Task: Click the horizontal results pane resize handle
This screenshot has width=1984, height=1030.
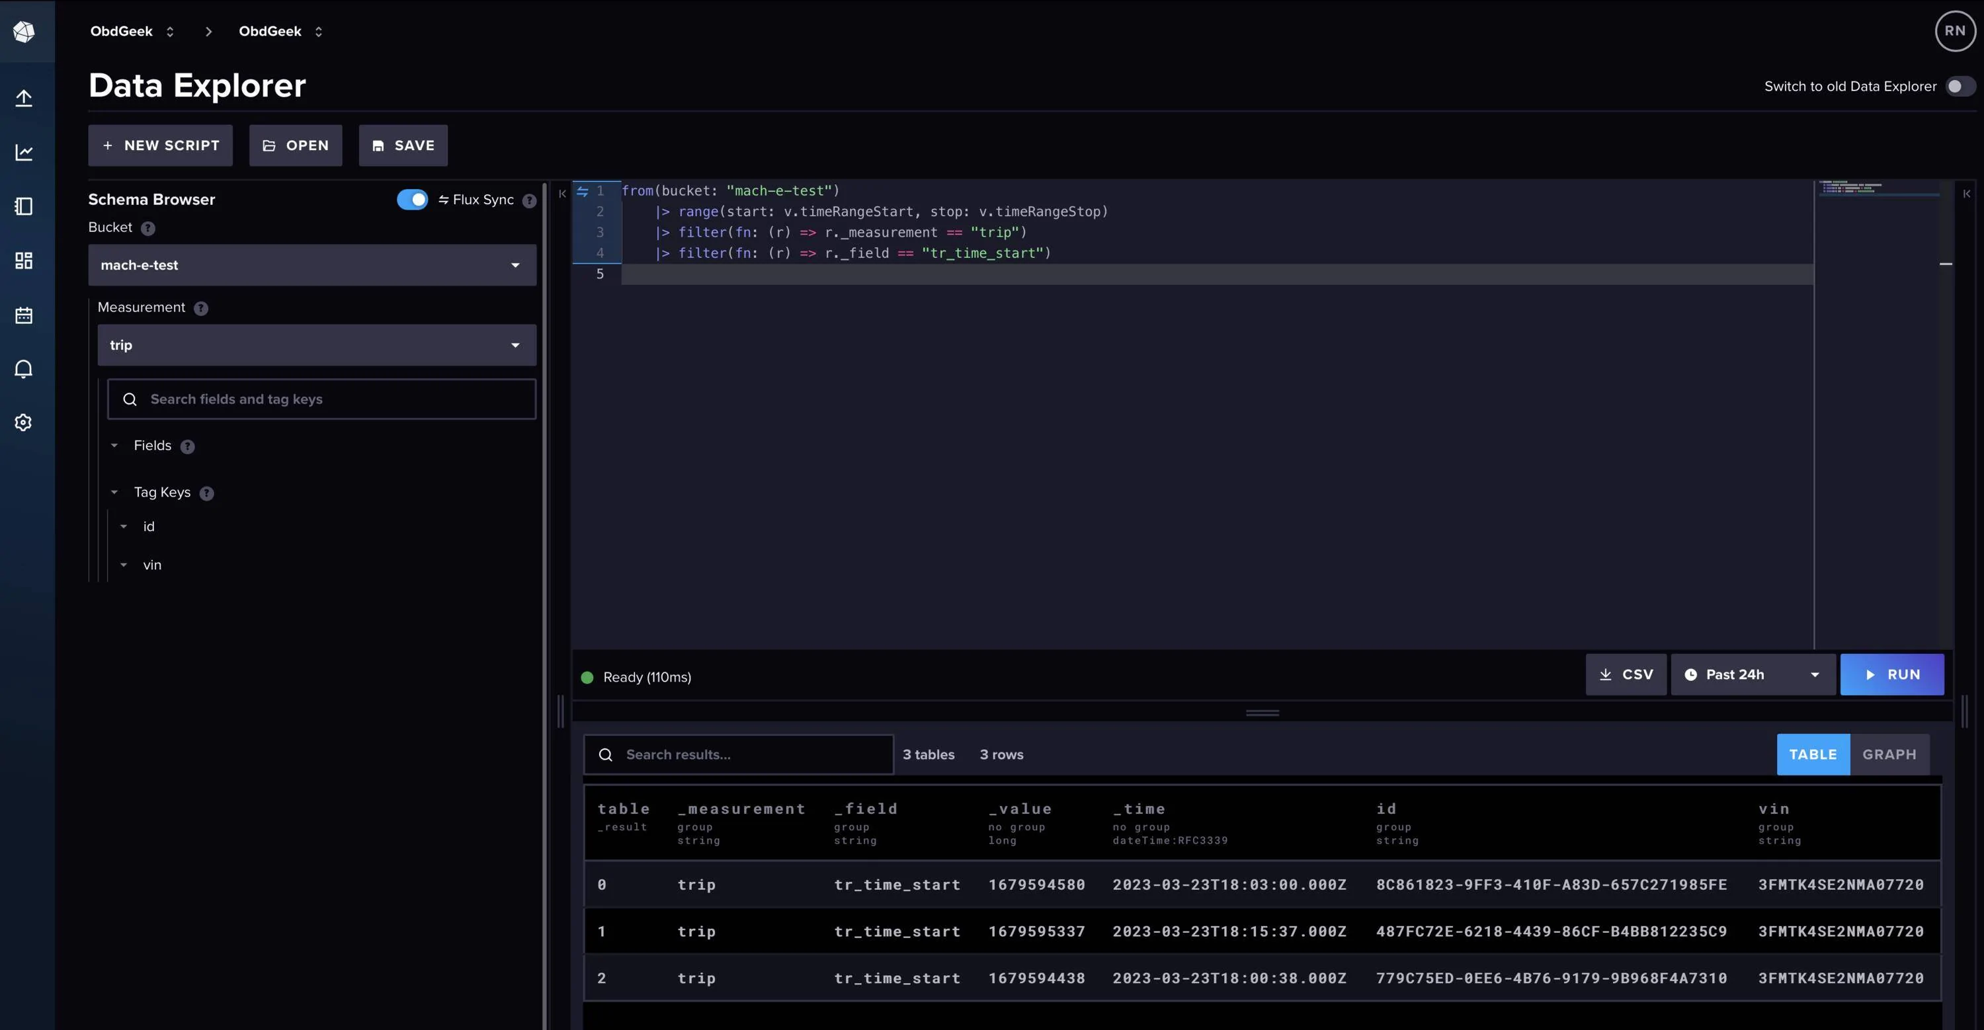Action: click(x=1262, y=713)
